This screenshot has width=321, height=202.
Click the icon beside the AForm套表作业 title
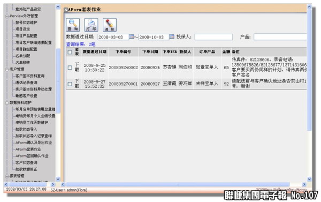(x=66, y=10)
